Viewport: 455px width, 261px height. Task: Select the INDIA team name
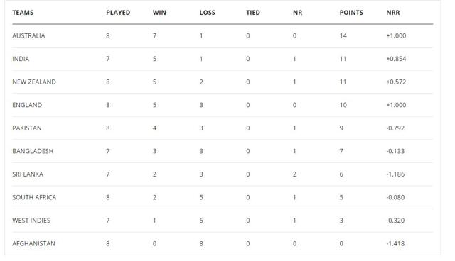click(x=21, y=59)
